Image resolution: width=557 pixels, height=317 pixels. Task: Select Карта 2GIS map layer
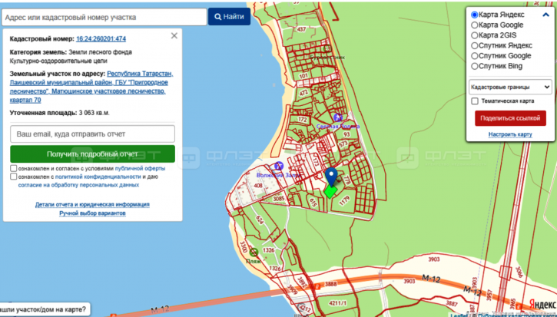pyautogui.click(x=474, y=35)
